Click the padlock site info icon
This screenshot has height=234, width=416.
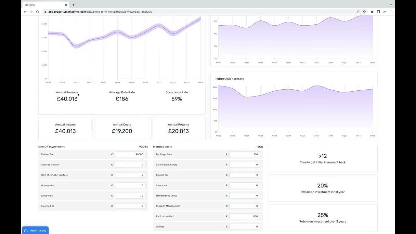pos(45,12)
